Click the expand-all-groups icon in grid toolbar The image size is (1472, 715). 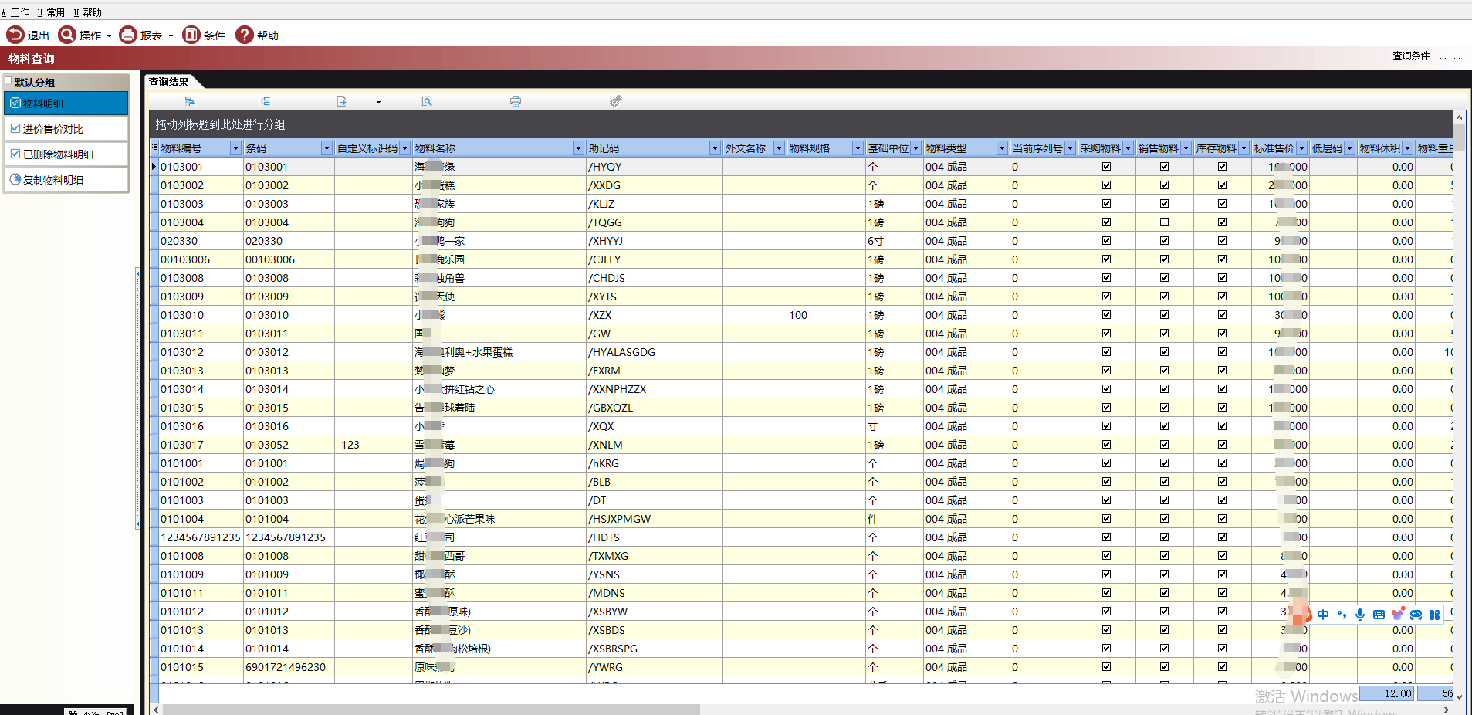189,101
